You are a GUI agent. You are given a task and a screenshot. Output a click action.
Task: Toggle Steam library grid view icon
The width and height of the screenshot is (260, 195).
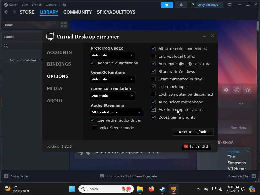pyautogui.click(x=64, y=25)
